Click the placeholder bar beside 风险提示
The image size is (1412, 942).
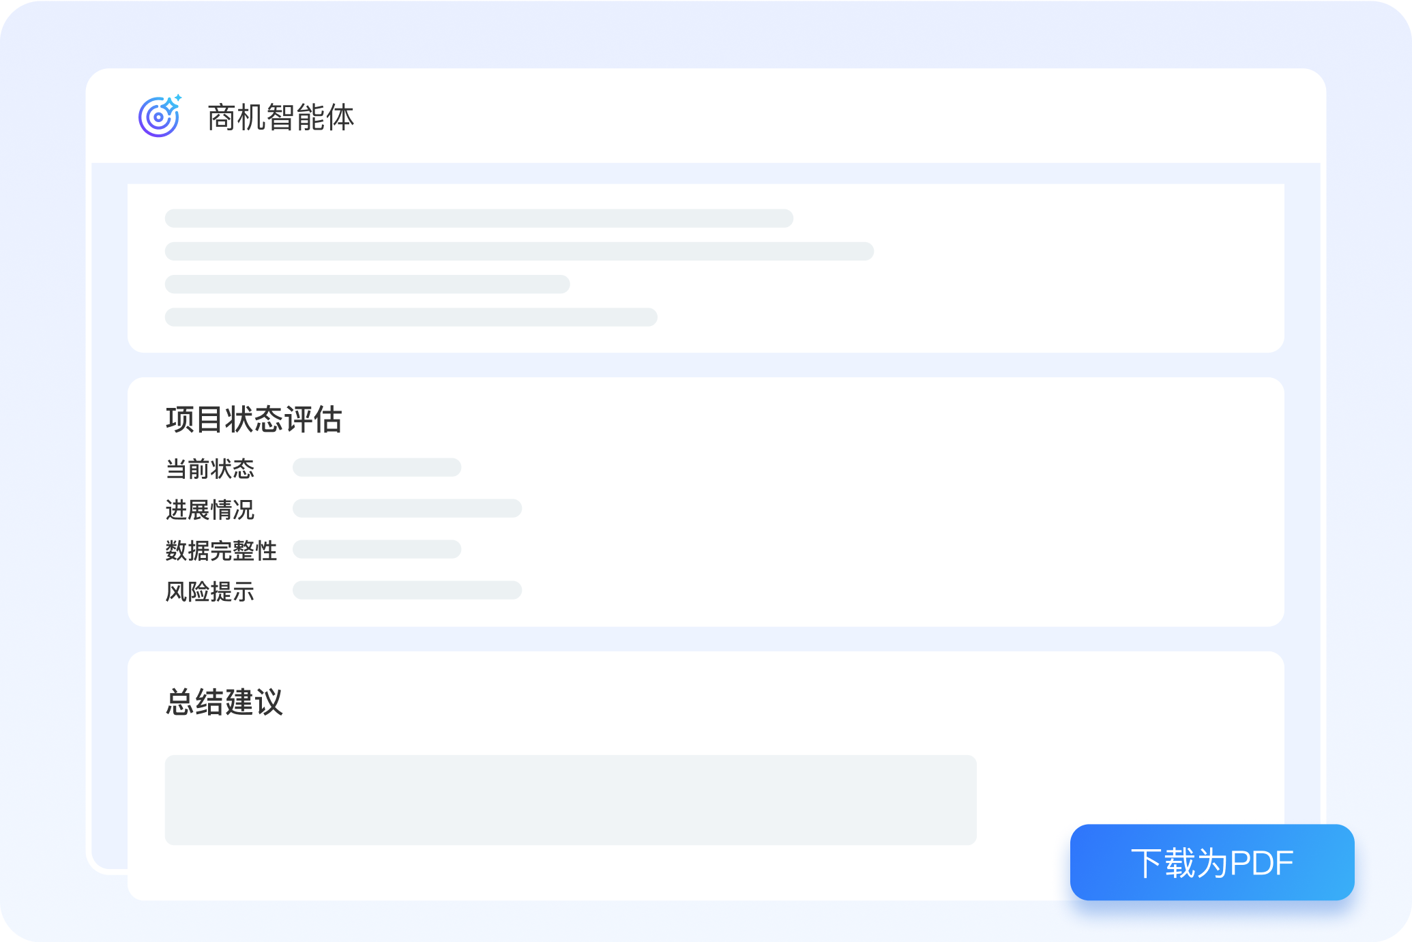[x=407, y=590]
